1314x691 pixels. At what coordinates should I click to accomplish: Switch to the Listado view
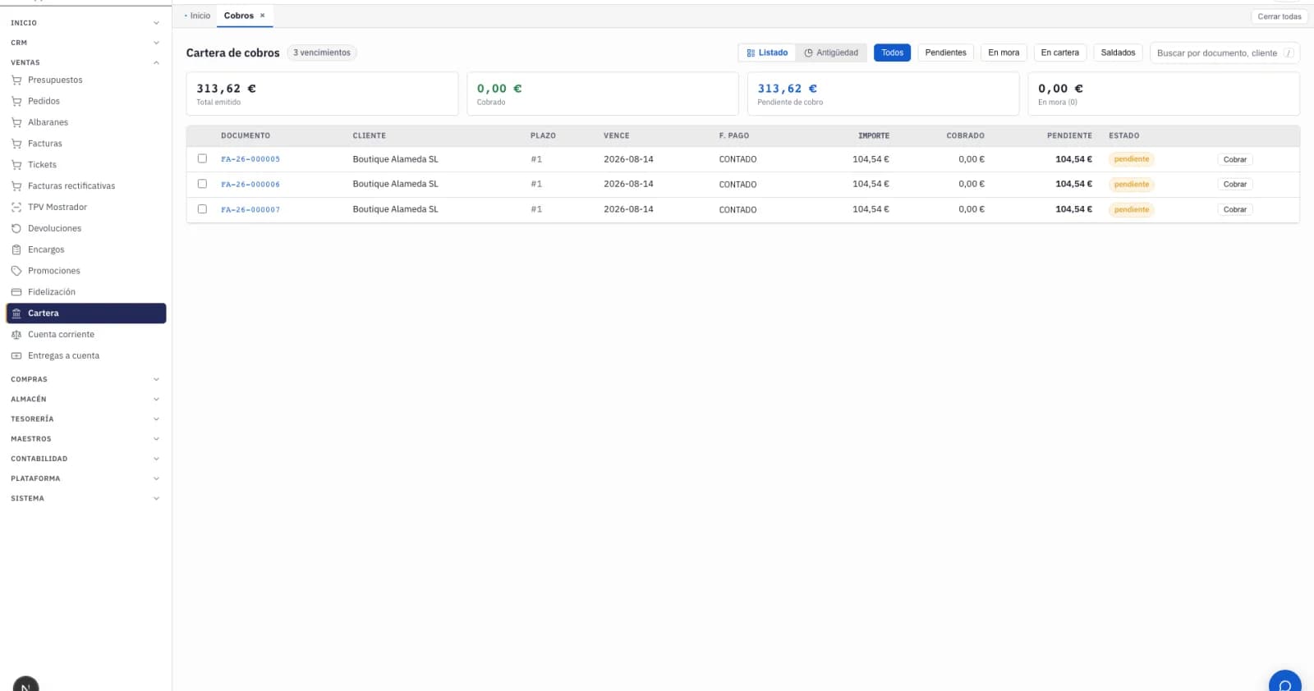[767, 53]
